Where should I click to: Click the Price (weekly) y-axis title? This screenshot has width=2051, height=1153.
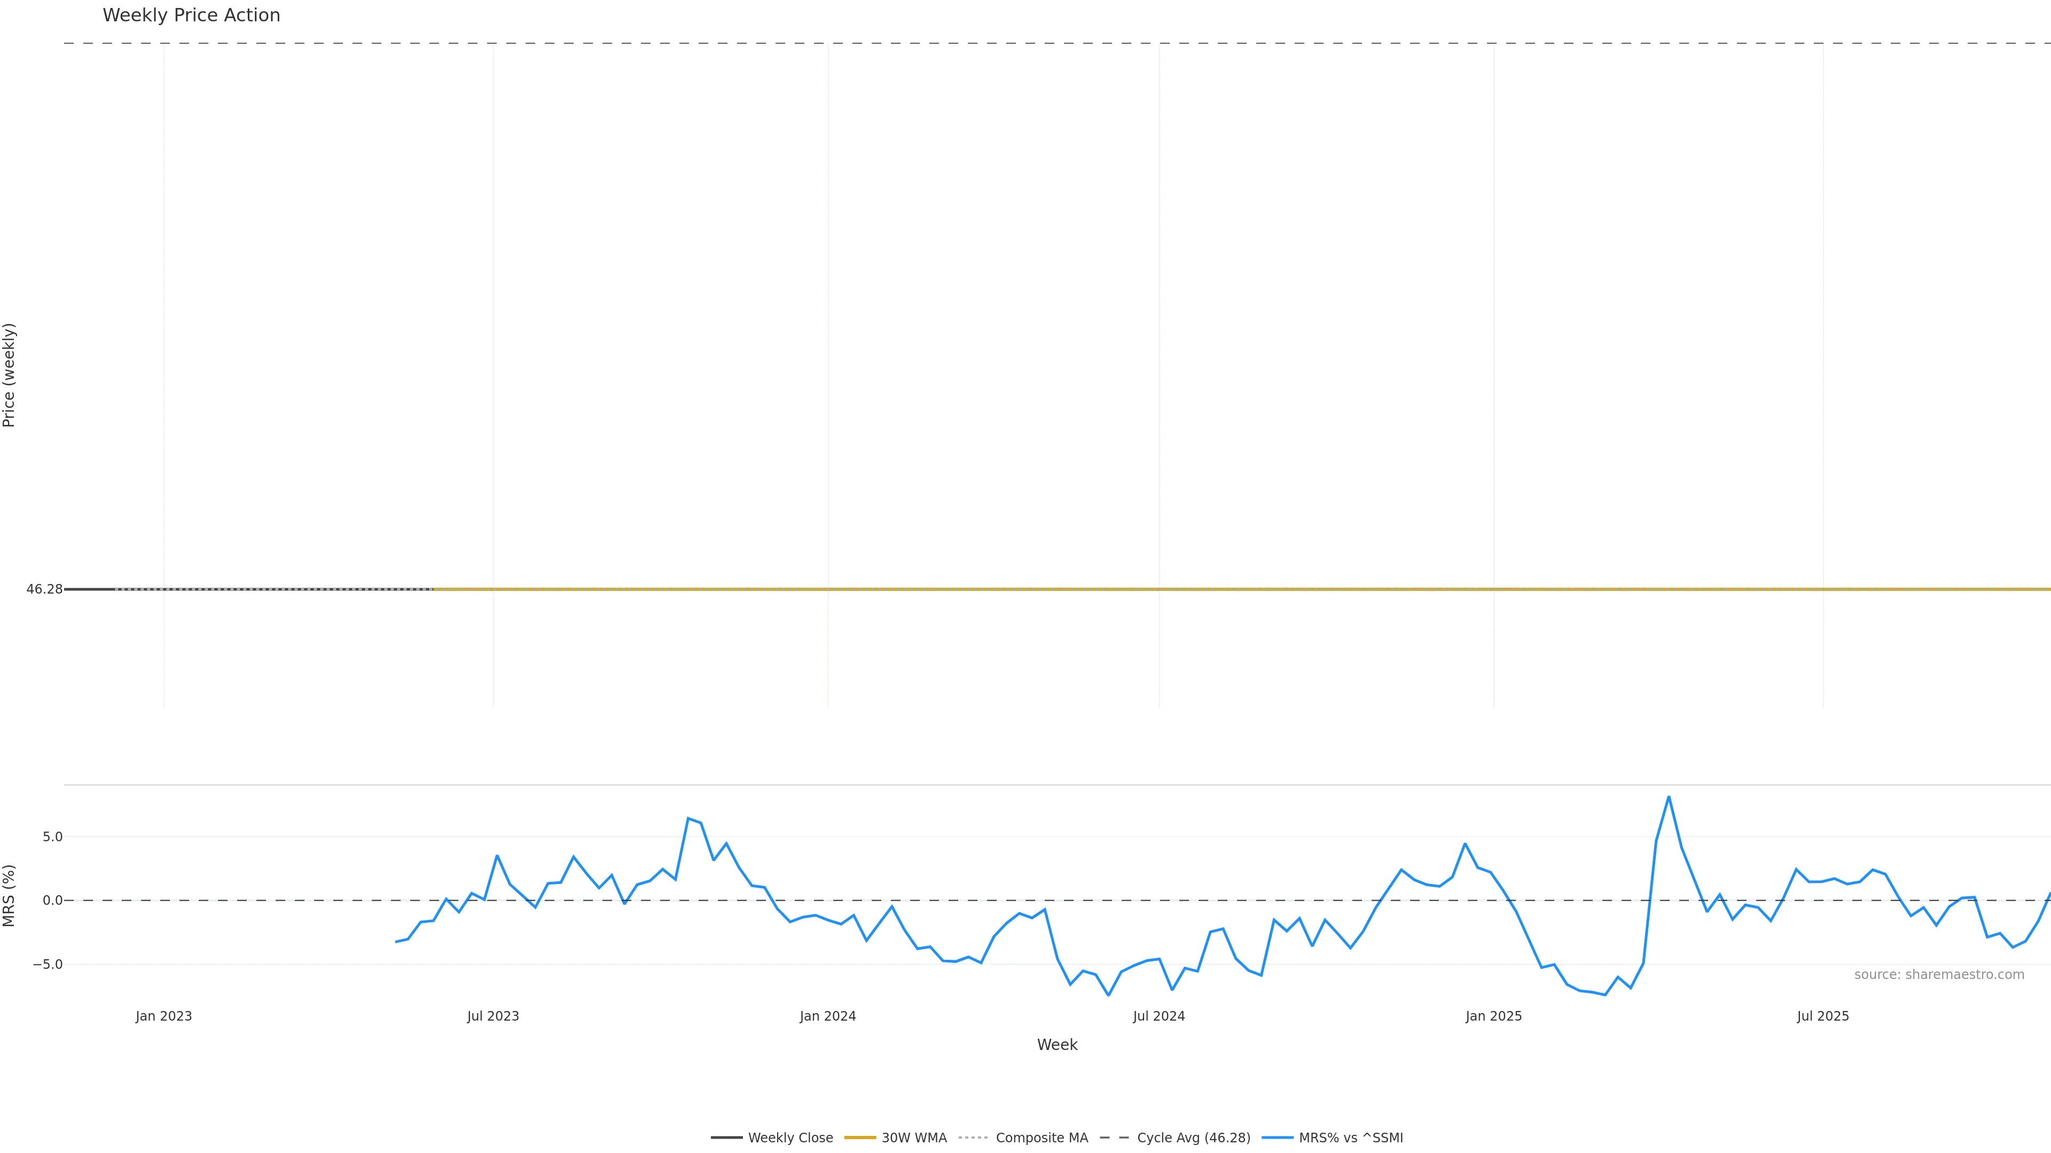click(x=10, y=375)
